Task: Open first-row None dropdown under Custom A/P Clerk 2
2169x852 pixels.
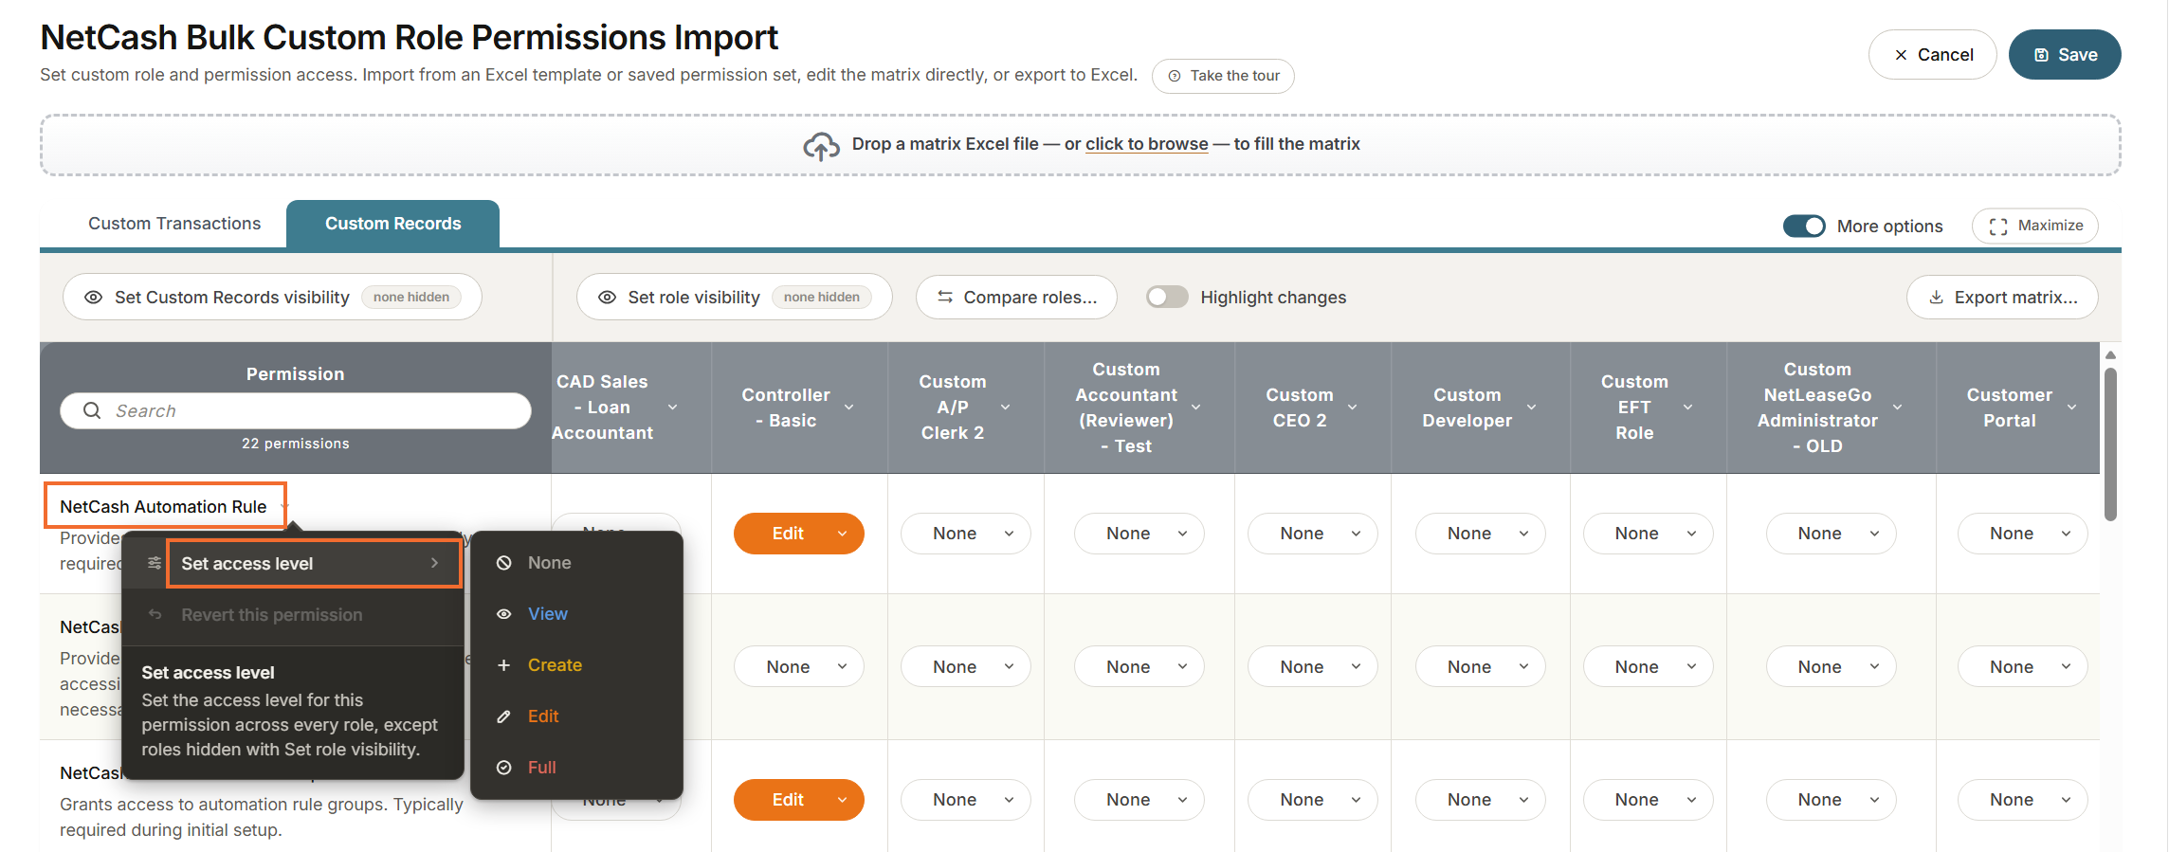Action: tap(966, 534)
